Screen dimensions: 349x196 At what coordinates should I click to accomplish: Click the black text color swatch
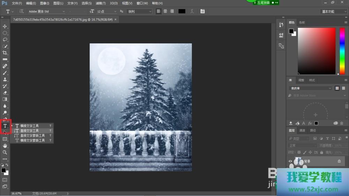pyautogui.click(x=182, y=11)
